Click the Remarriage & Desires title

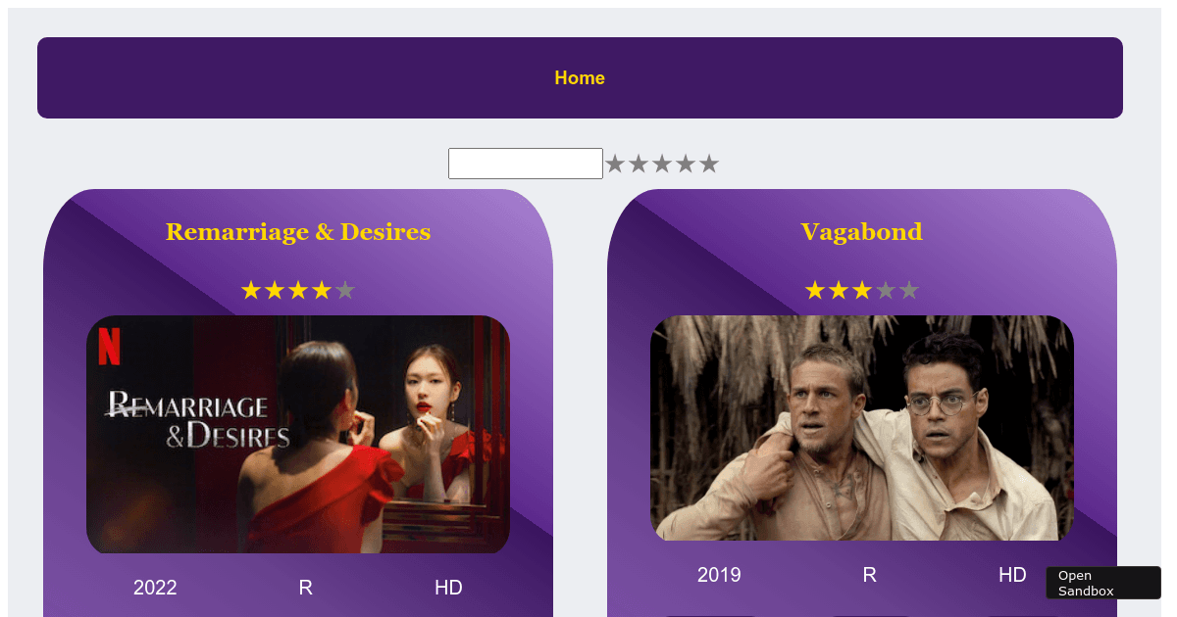tap(298, 232)
